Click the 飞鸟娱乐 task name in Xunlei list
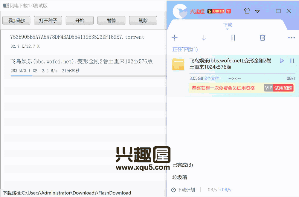299x197 pixels. tap(230, 64)
